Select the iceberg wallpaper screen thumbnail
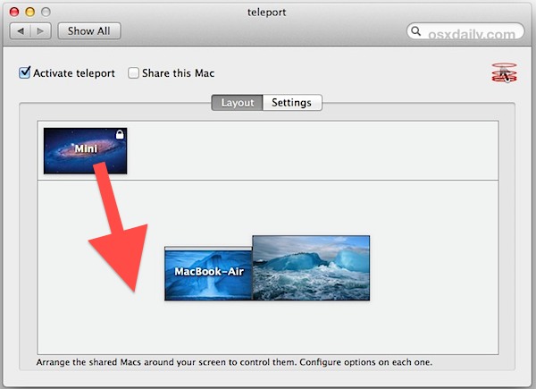 (311, 268)
